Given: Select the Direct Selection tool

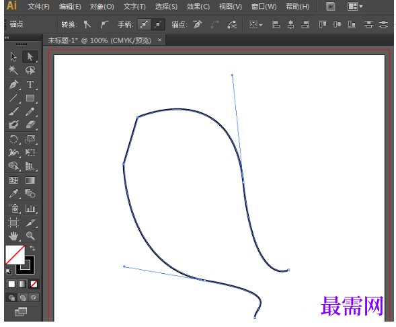Looking at the screenshot, I should coord(30,57).
